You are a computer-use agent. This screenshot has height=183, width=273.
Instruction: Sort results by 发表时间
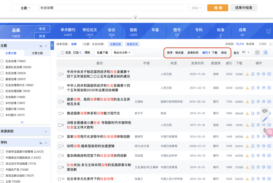[x=193, y=53]
